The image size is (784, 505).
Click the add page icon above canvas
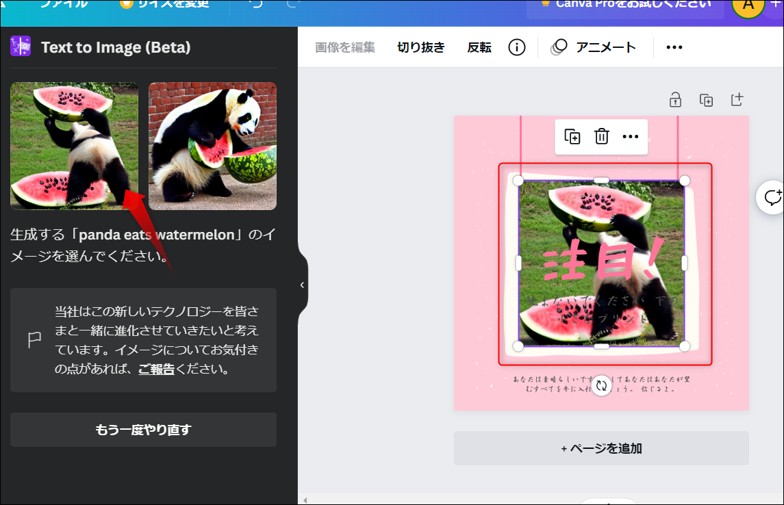[737, 100]
